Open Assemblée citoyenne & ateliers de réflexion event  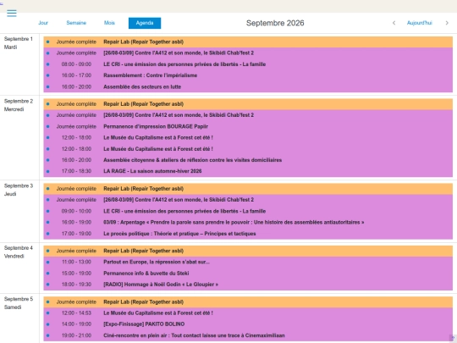(248, 160)
